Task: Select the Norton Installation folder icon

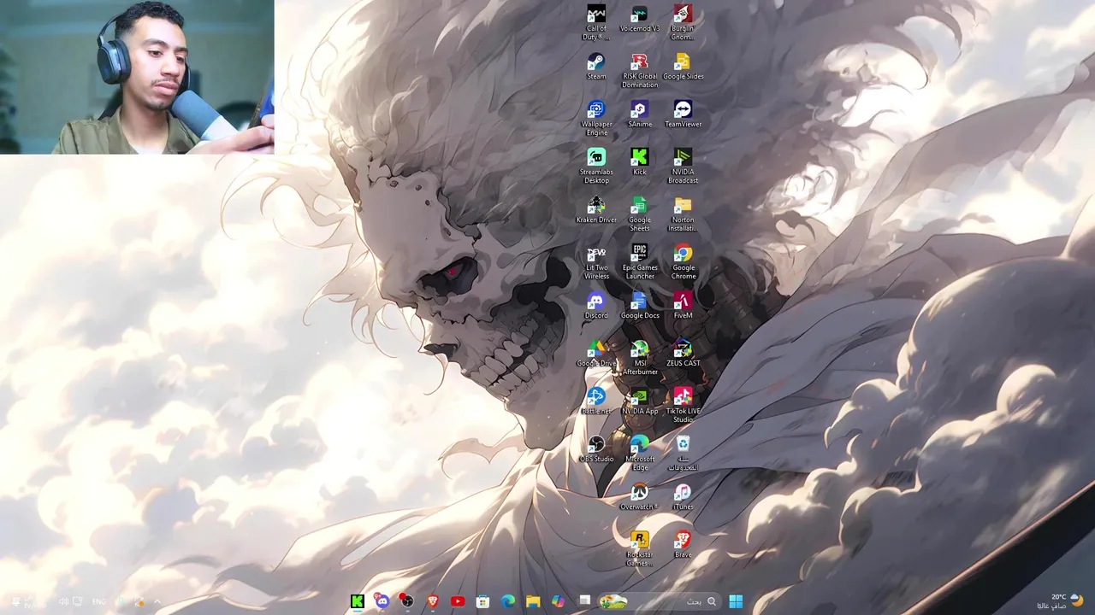Action: [683, 214]
